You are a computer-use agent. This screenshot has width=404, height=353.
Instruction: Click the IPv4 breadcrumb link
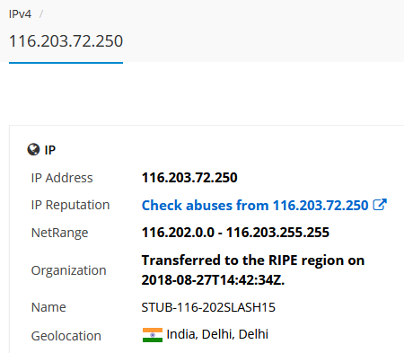tap(20, 14)
